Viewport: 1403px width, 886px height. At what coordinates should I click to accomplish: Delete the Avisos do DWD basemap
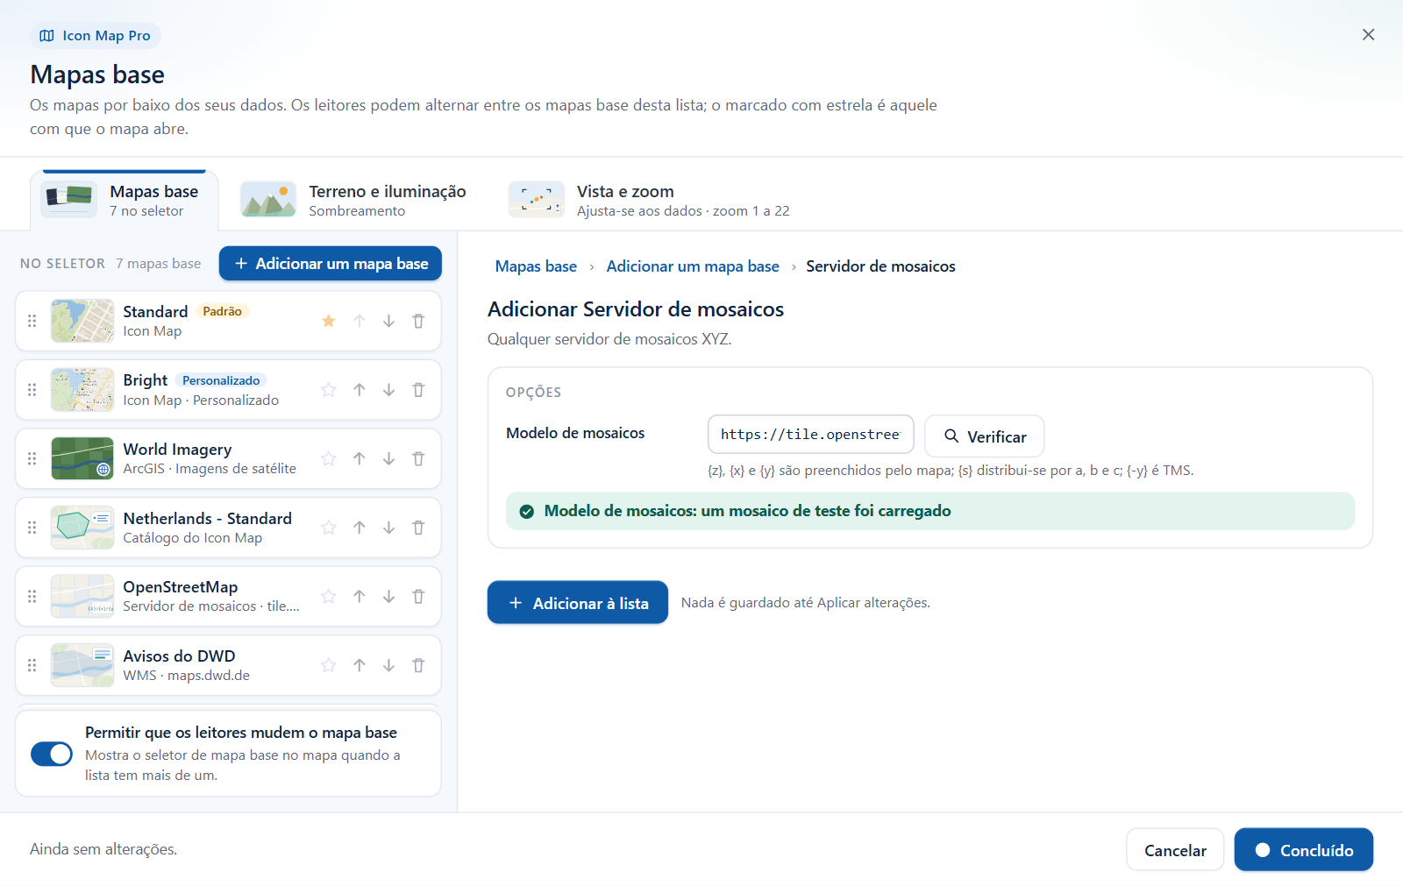click(x=418, y=665)
